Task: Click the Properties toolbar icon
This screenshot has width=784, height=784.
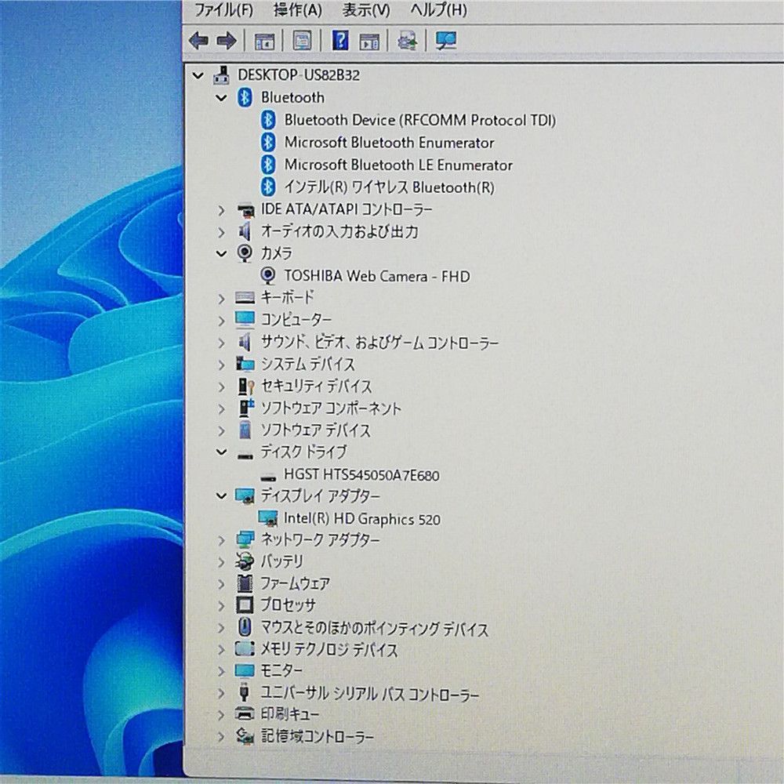Action: 302,41
